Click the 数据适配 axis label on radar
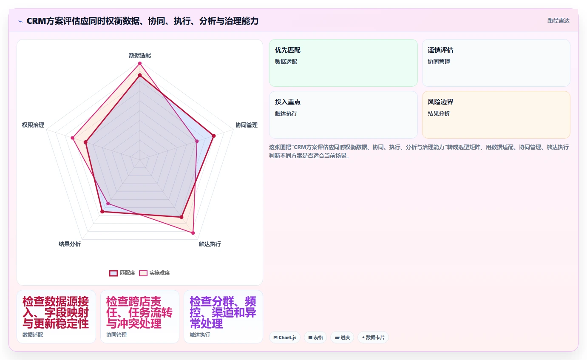Screen dimensions: 587x360 pos(139,55)
